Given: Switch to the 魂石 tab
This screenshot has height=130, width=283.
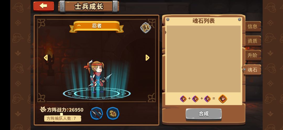Looking at the screenshot, I should (252, 70).
